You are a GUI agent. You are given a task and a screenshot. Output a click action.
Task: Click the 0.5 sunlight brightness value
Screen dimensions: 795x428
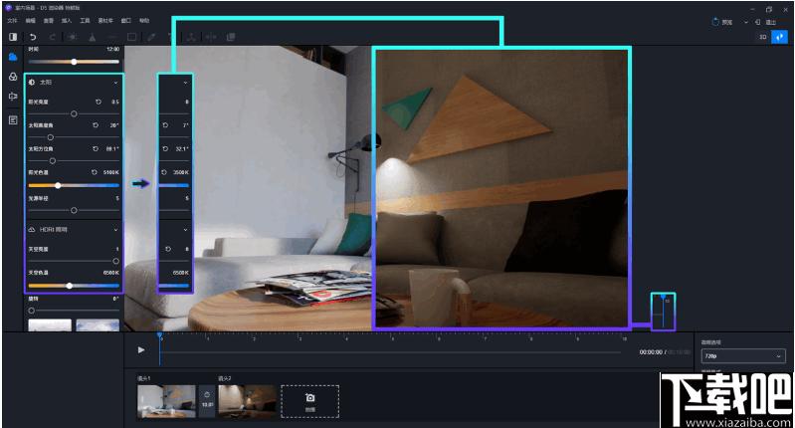pos(115,102)
